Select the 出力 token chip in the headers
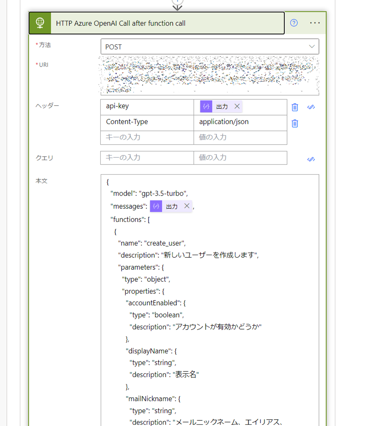Viewport: 366px width, 426px height. click(x=221, y=106)
